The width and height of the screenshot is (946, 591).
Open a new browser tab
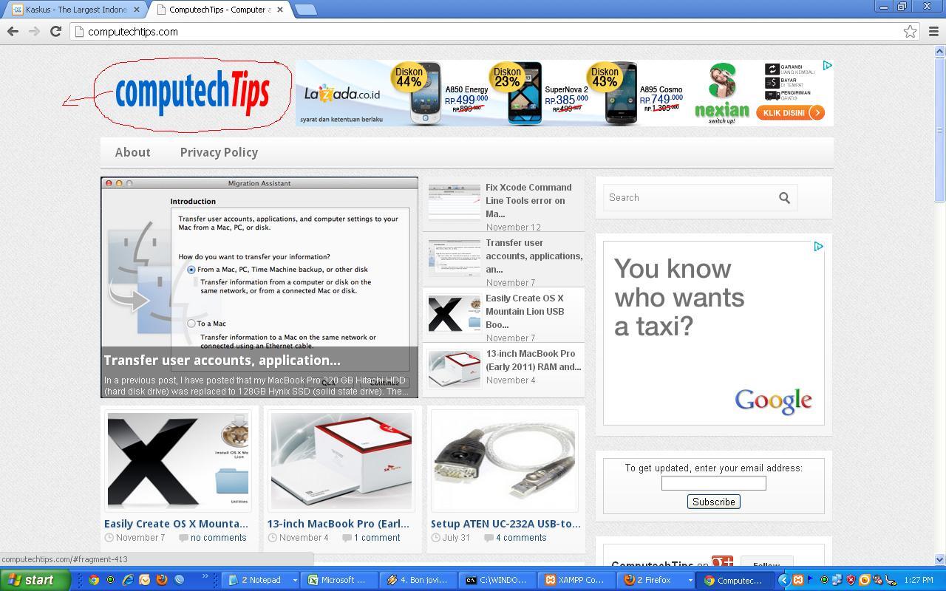coord(305,10)
